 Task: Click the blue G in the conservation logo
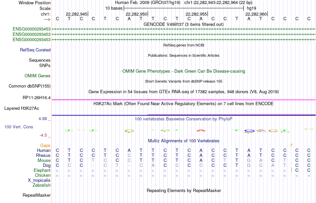[x=249, y=131]
